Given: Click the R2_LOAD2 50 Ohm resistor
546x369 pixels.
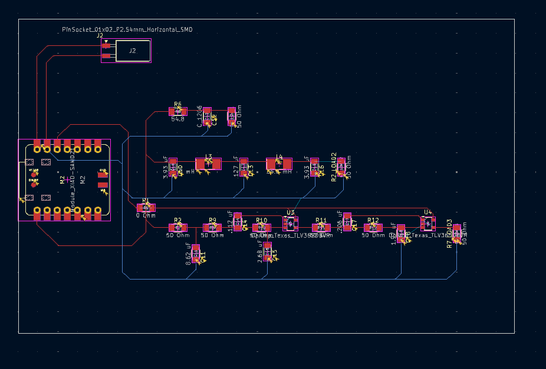Looking at the screenshot, I should pos(341,167).
